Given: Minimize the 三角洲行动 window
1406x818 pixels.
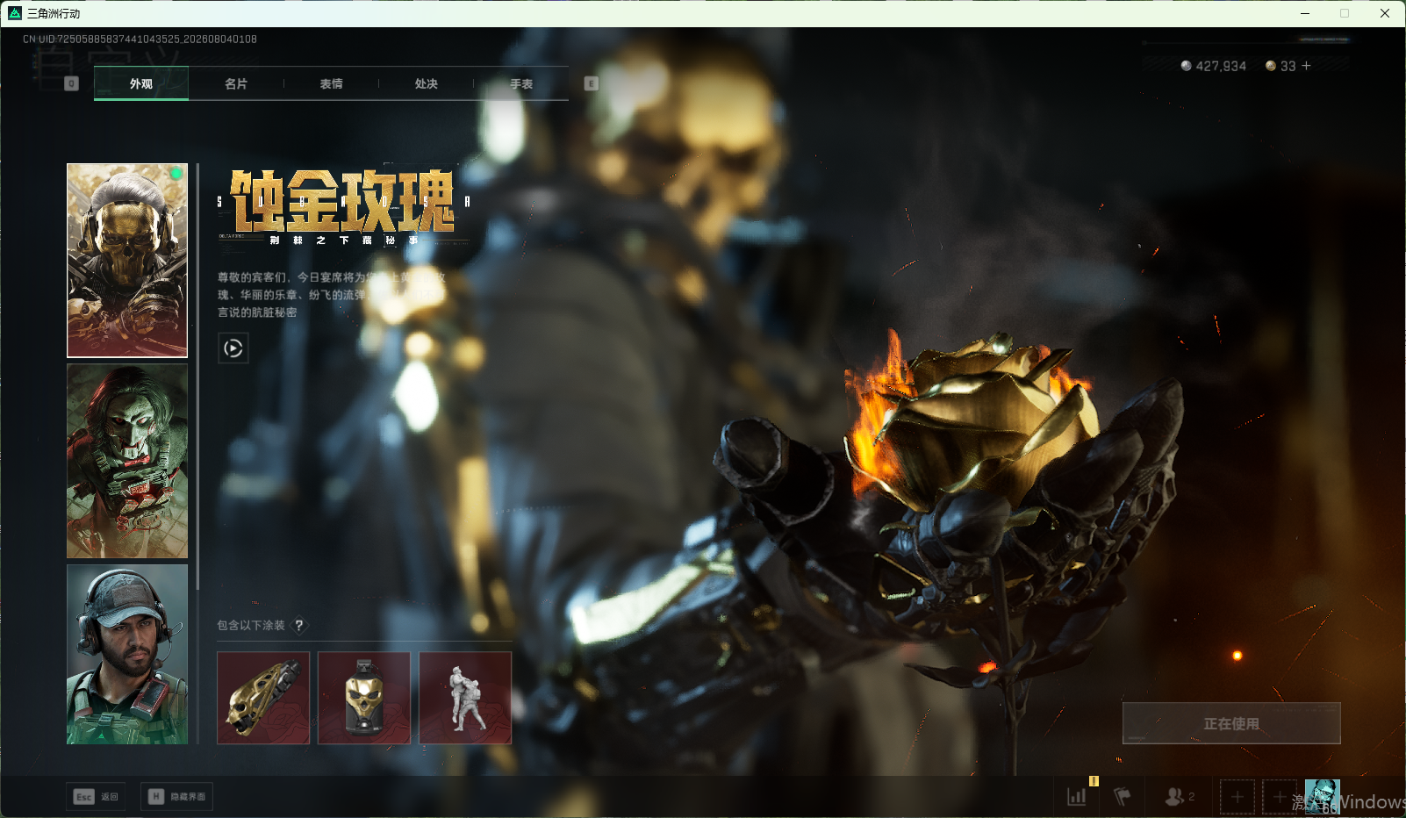Looking at the screenshot, I should 1305,13.
